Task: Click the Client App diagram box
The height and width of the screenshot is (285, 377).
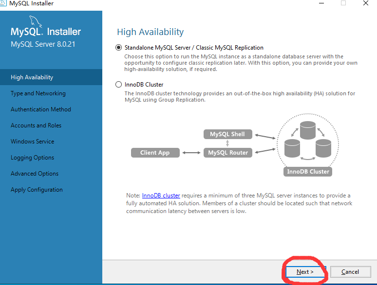Action: (155, 153)
